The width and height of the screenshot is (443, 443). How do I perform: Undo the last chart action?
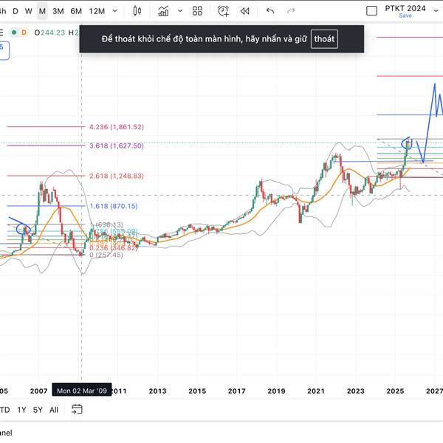click(270, 11)
